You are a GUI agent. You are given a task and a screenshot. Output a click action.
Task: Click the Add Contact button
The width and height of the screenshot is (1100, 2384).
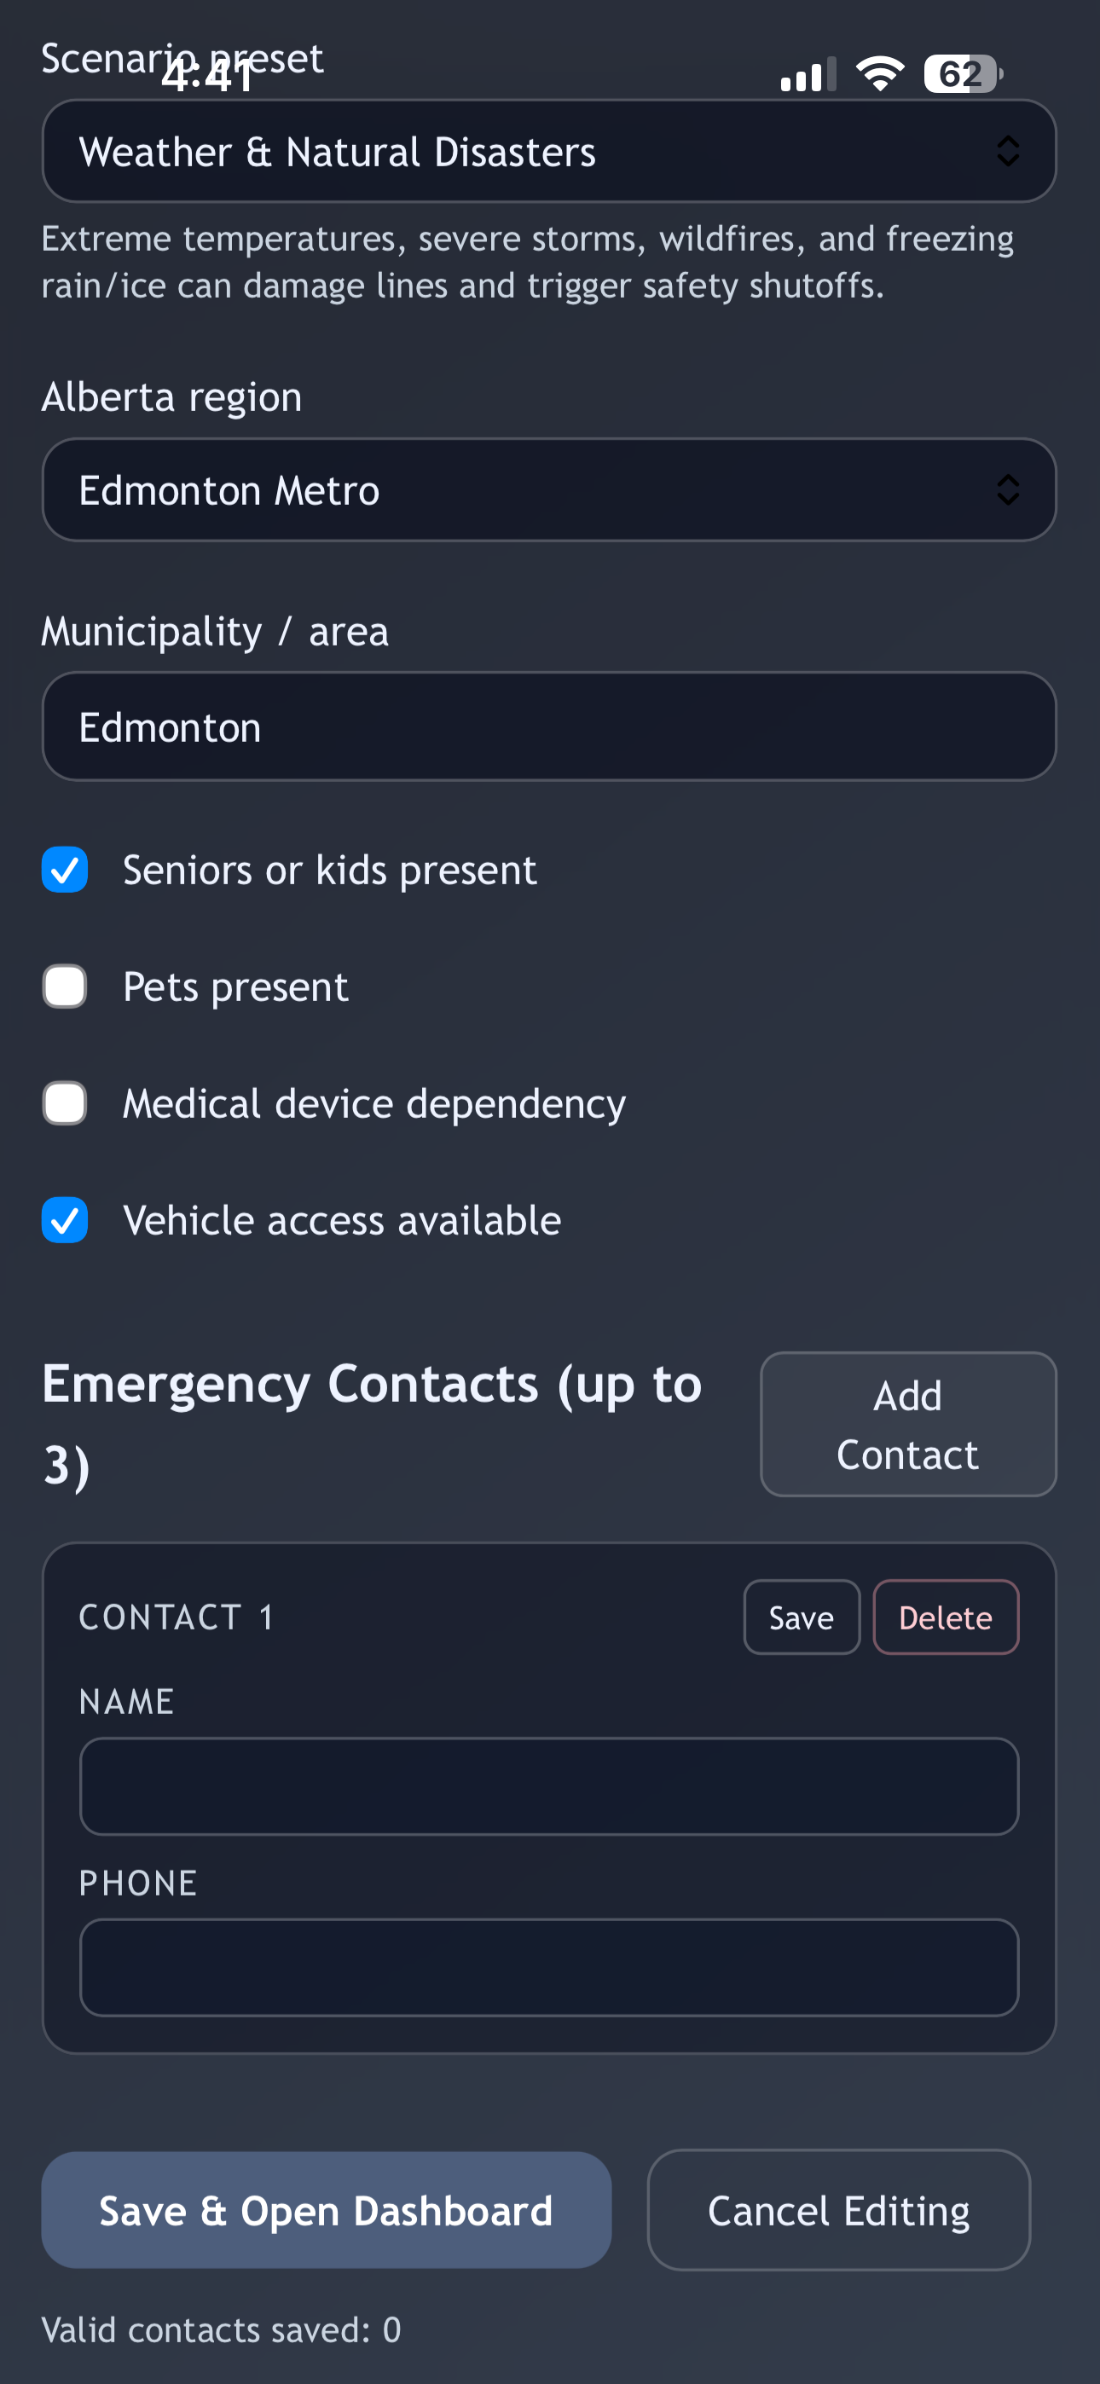(908, 1424)
